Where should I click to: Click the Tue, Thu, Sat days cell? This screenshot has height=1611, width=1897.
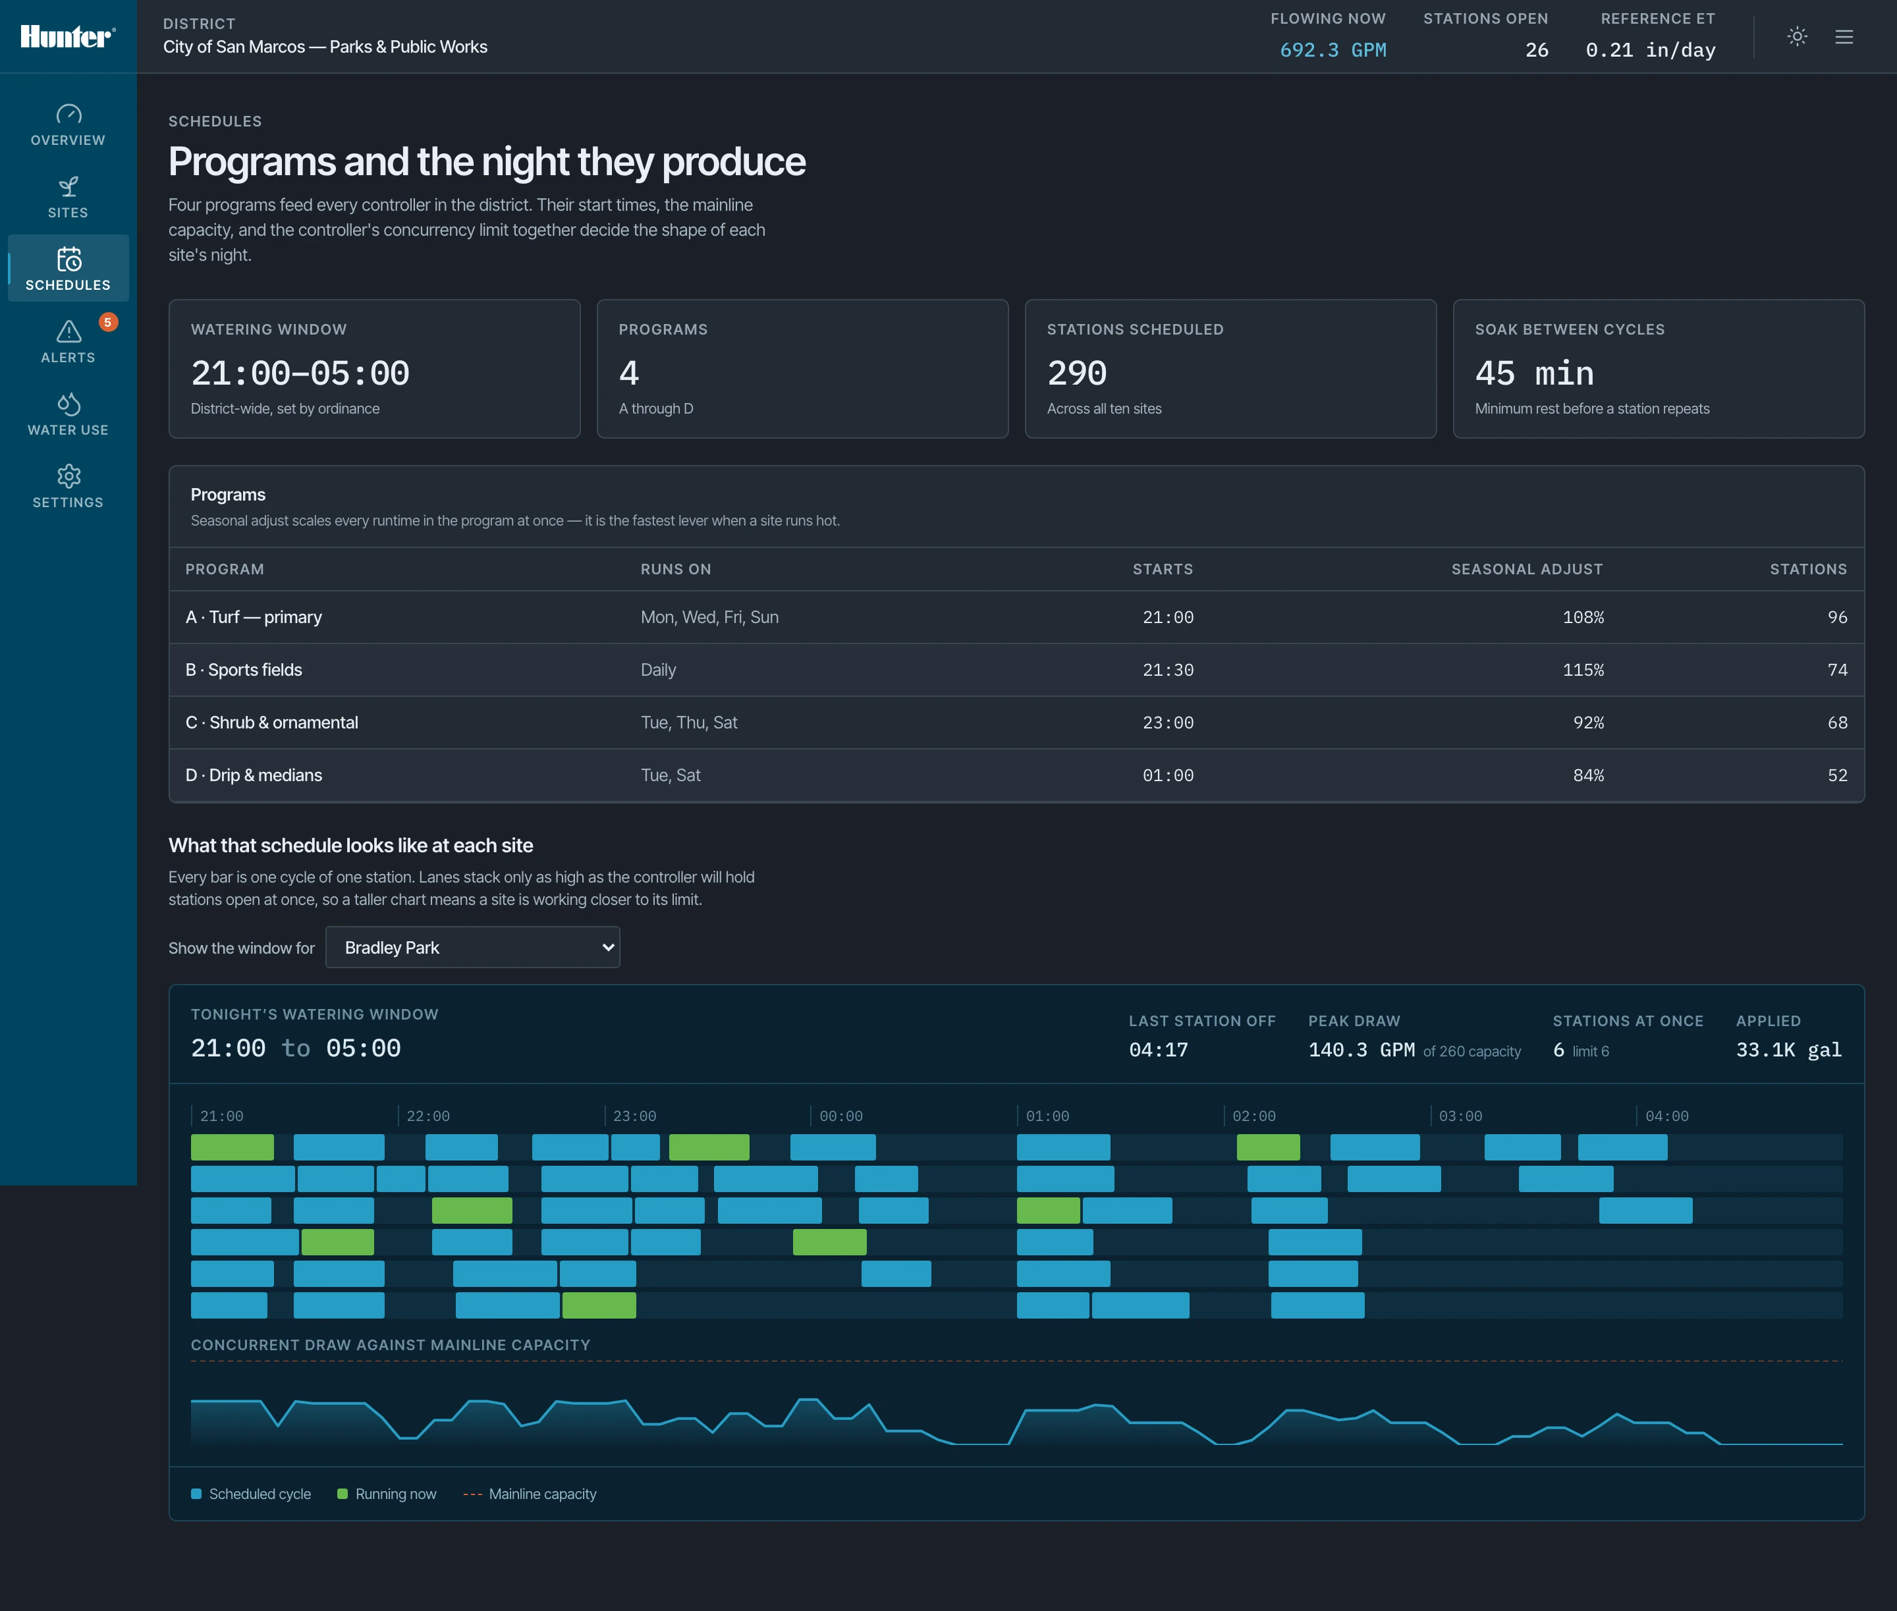coord(689,723)
